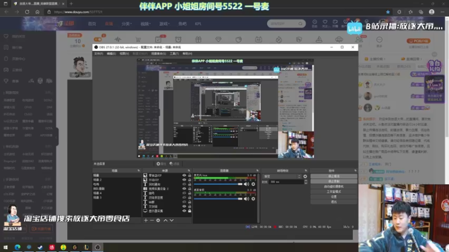Open the Douyu alarm clock icon

tap(178, 39)
